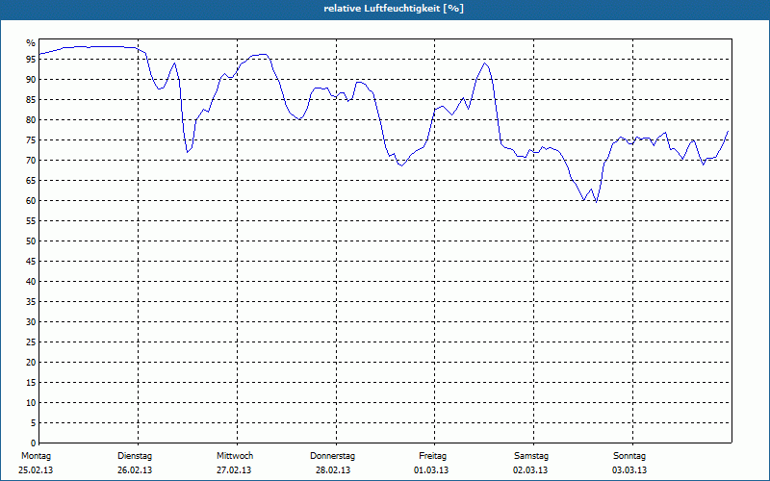Click the date '02.03.13'
770x481 pixels.
coord(530,470)
